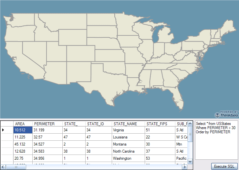Screen dimensions: 239x170
Task: Click the row selector arrow for Virginia row
Action: pyautogui.click(x=7, y=130)
